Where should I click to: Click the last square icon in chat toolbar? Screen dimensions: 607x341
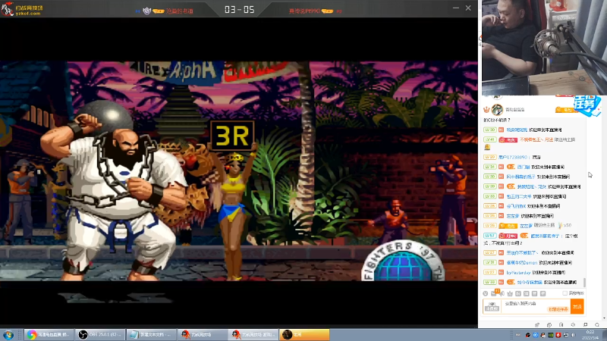pos(543,293)
